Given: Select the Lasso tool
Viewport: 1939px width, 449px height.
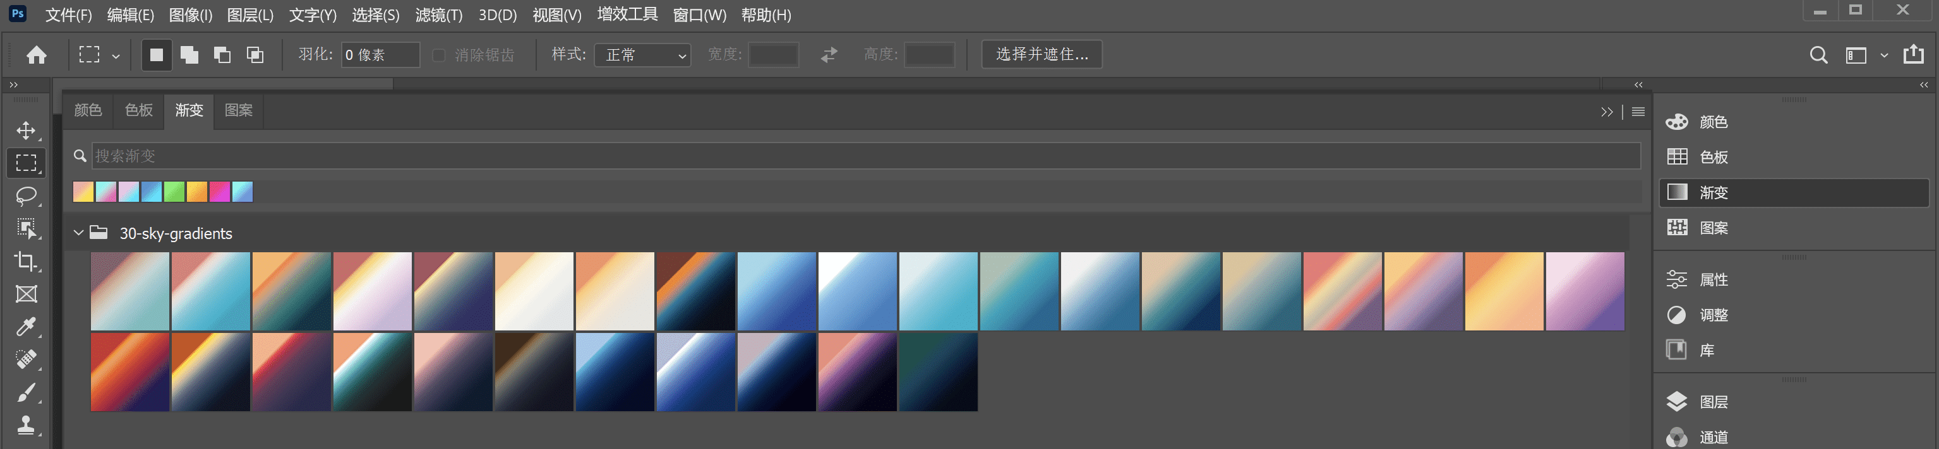Looking at the screenshot, I should 26,195.
